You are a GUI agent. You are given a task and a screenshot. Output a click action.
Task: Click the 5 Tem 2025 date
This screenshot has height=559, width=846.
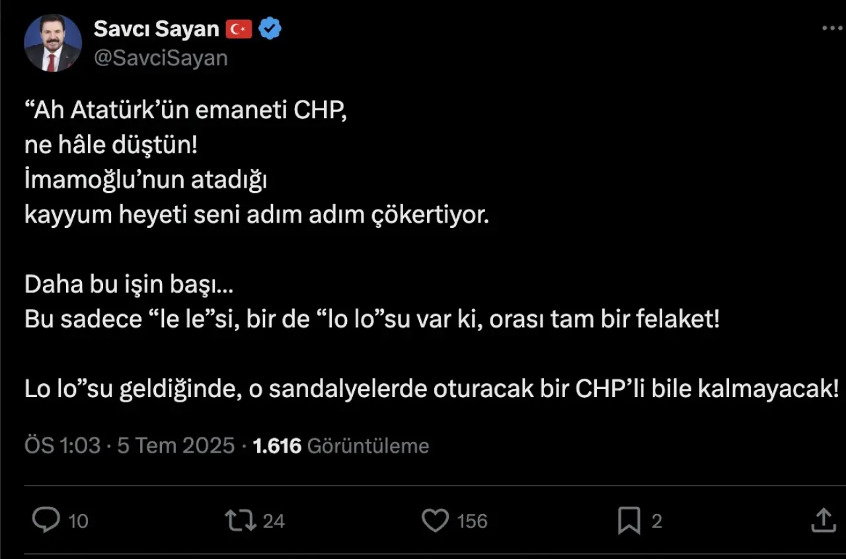[176, 445]
